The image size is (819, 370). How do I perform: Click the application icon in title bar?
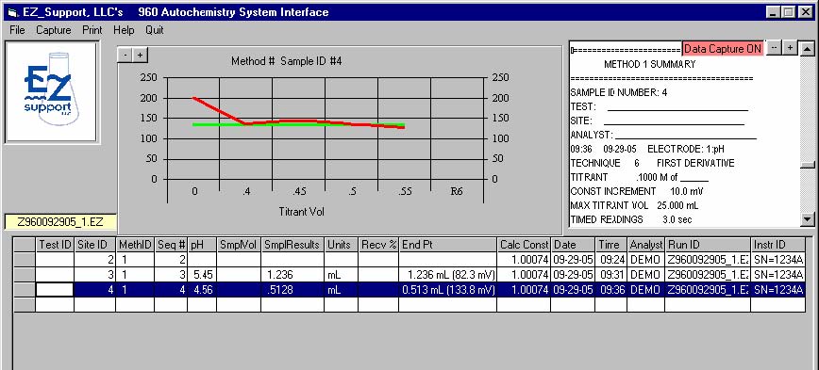[12, 12]
